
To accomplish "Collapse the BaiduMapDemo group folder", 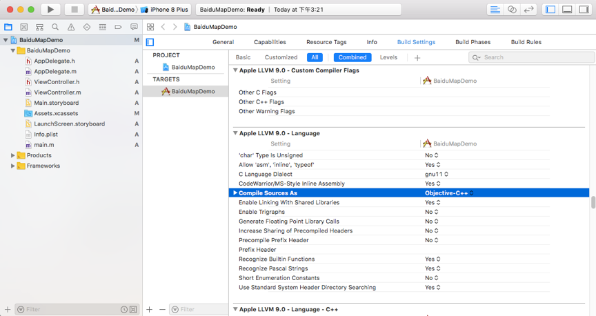I will [13, 50].
